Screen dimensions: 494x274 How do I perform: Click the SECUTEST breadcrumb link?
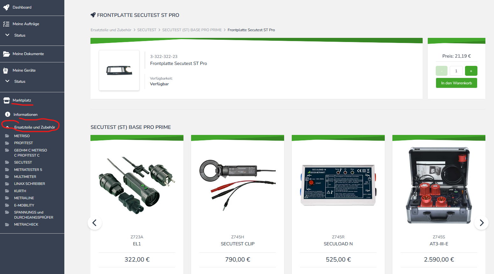(x=147, y=30)
